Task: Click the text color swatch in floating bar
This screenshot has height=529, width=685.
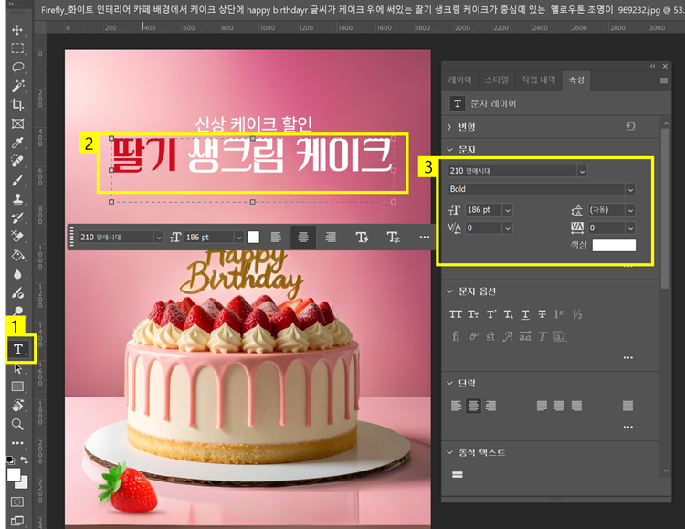Action: (x=253, y=237)
